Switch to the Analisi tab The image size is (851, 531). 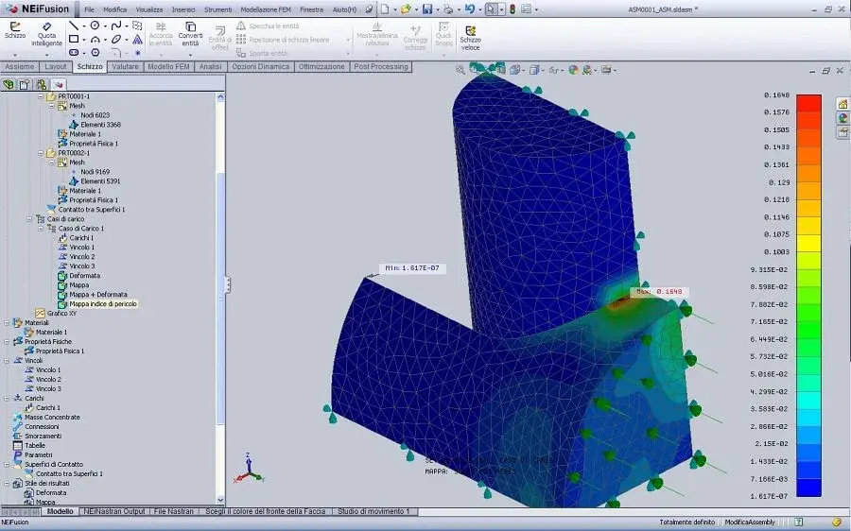pos(210,67)
